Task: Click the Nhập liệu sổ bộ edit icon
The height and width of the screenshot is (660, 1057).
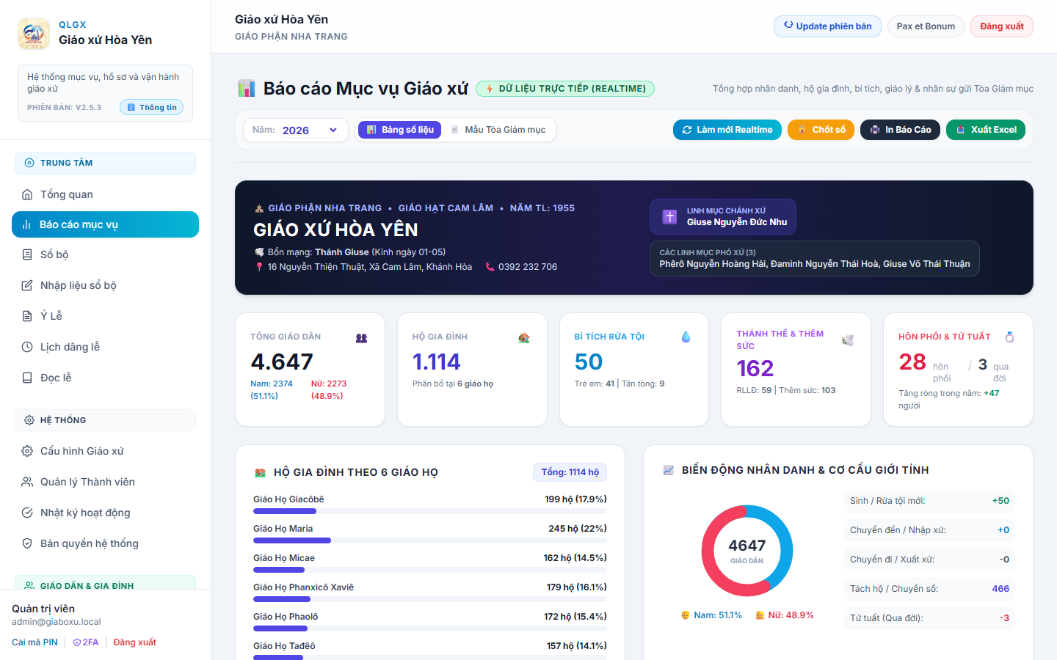Action: click(x=27, y=285)
